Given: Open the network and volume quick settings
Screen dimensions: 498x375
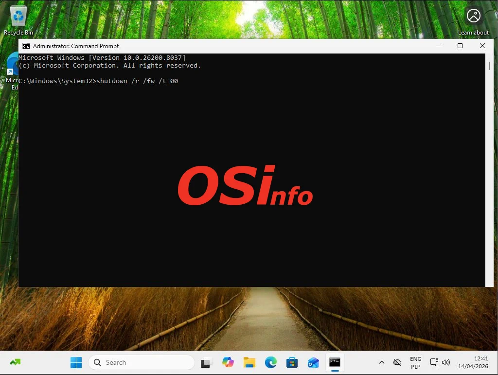Looking at the screenshot, I should 440,362.
